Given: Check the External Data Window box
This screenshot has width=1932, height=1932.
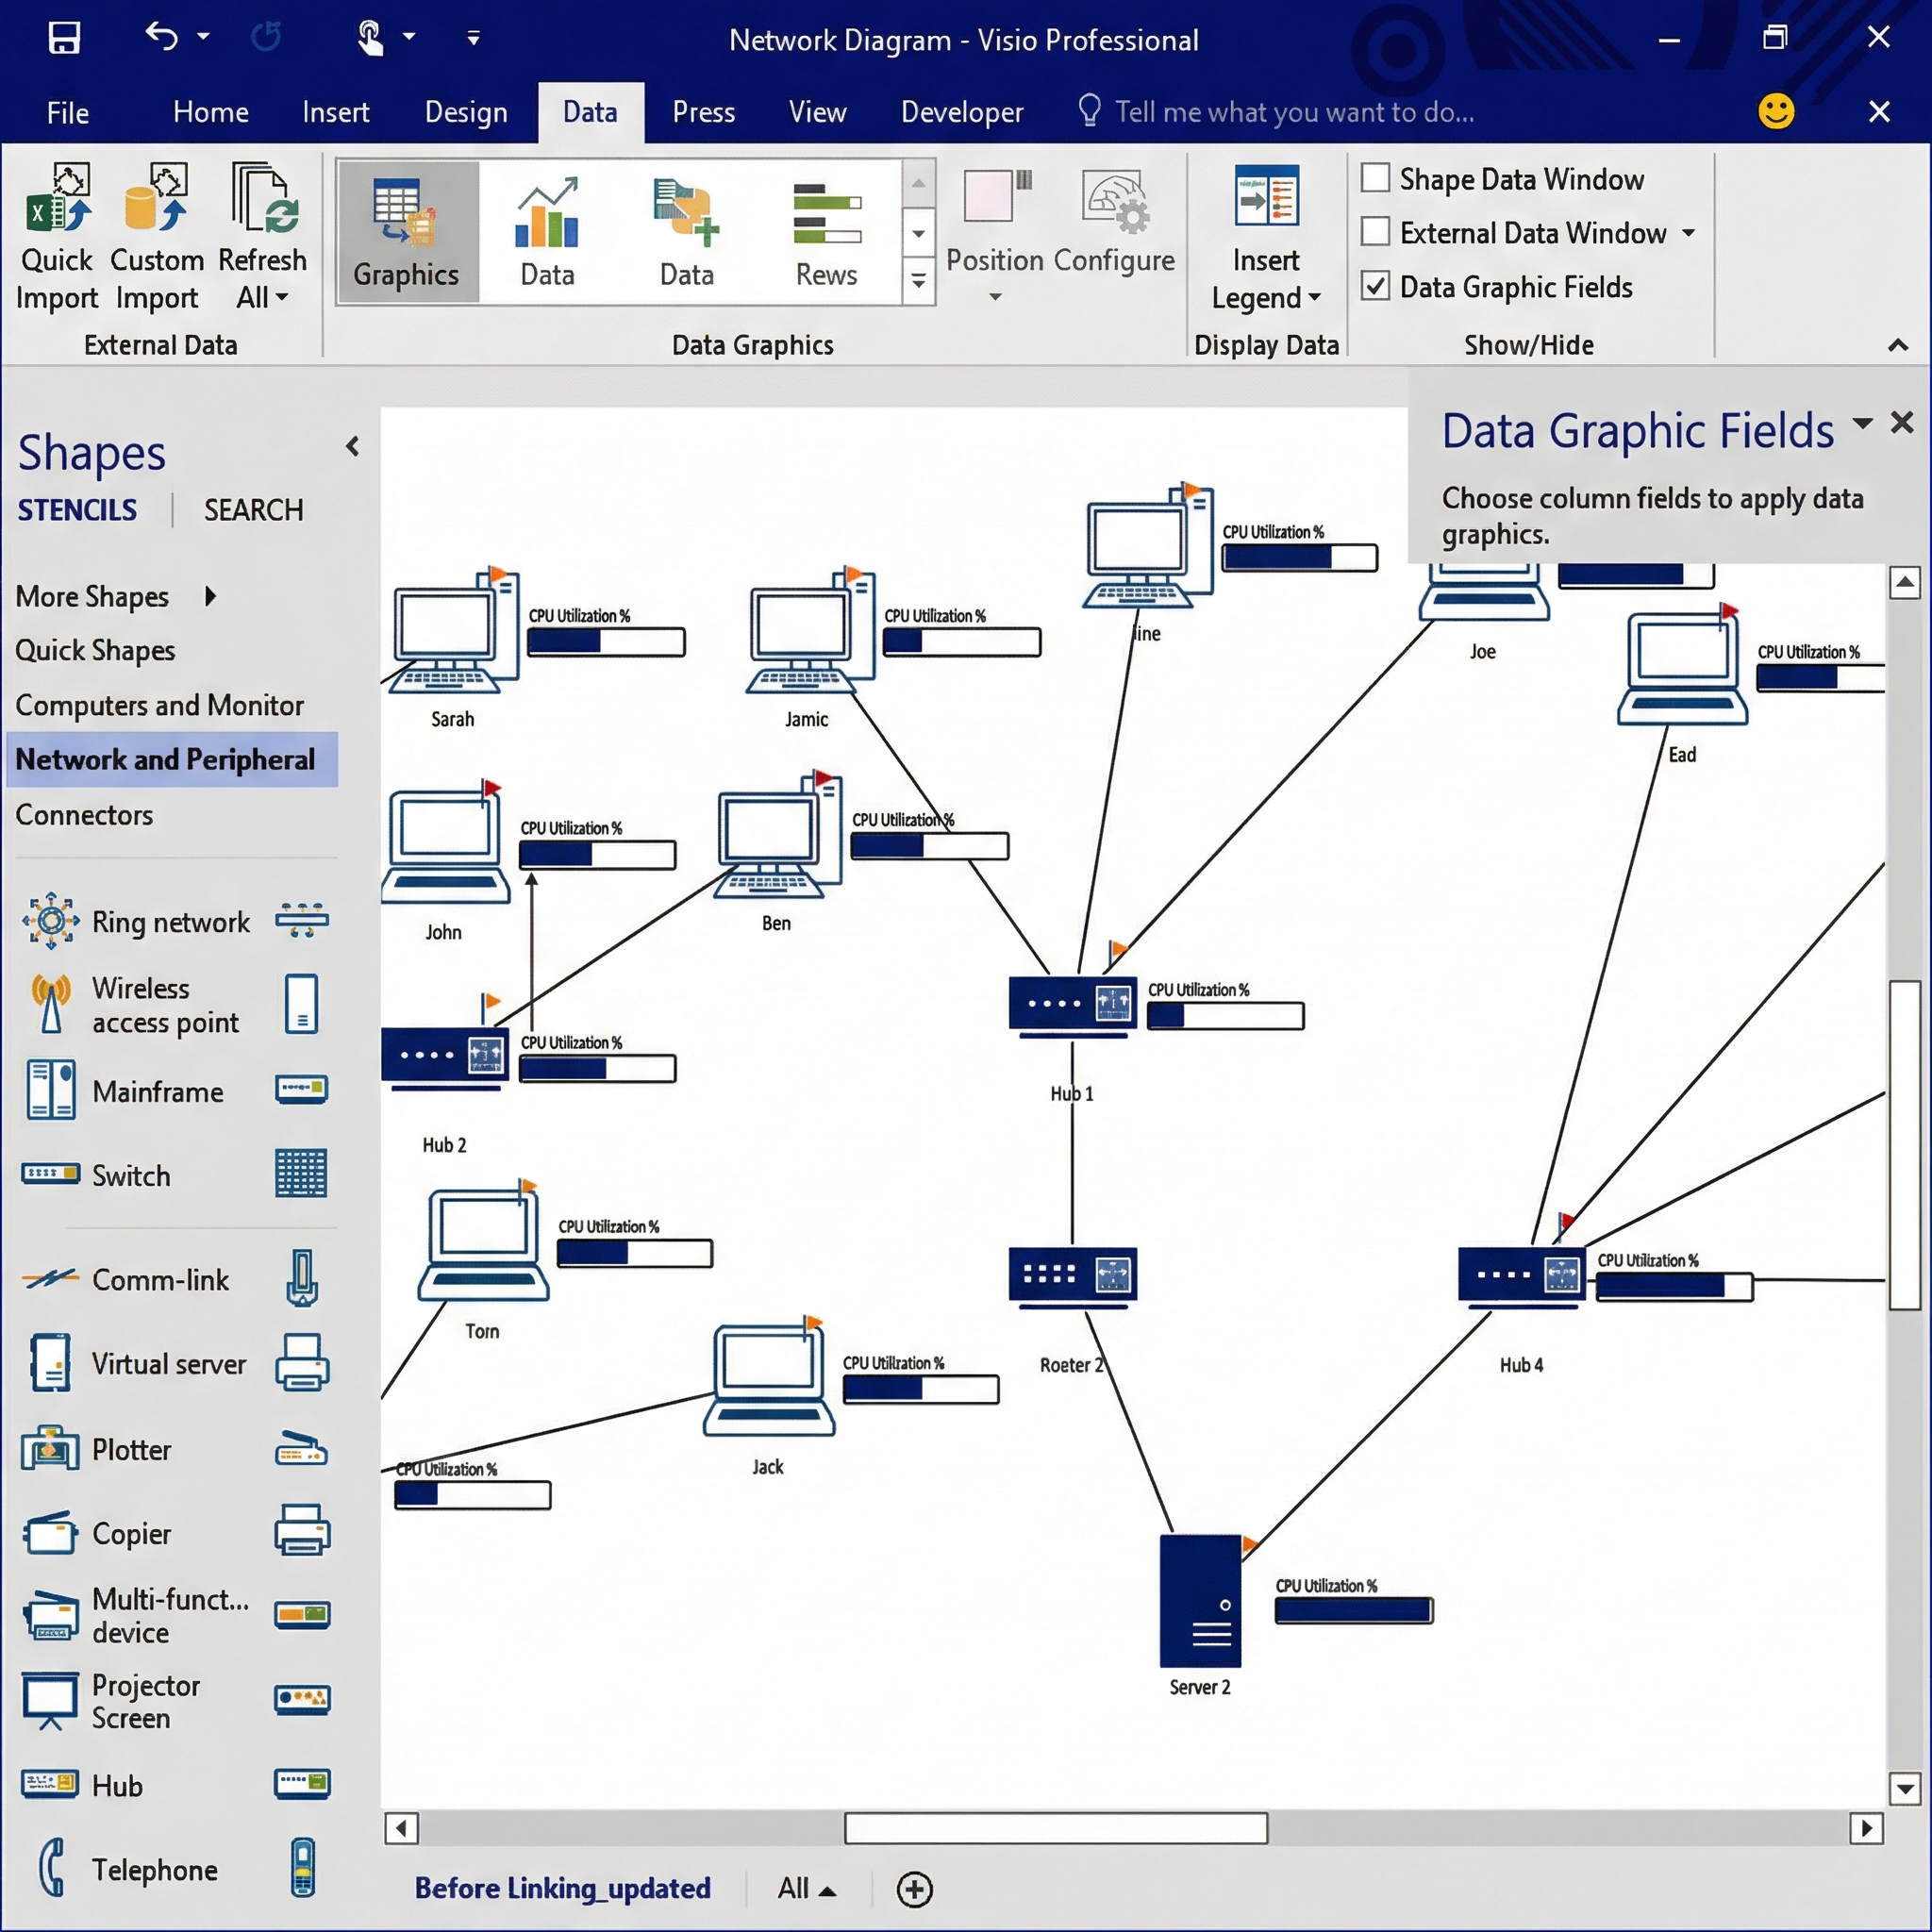Looking at the screenshot, I should (1375, 233).
